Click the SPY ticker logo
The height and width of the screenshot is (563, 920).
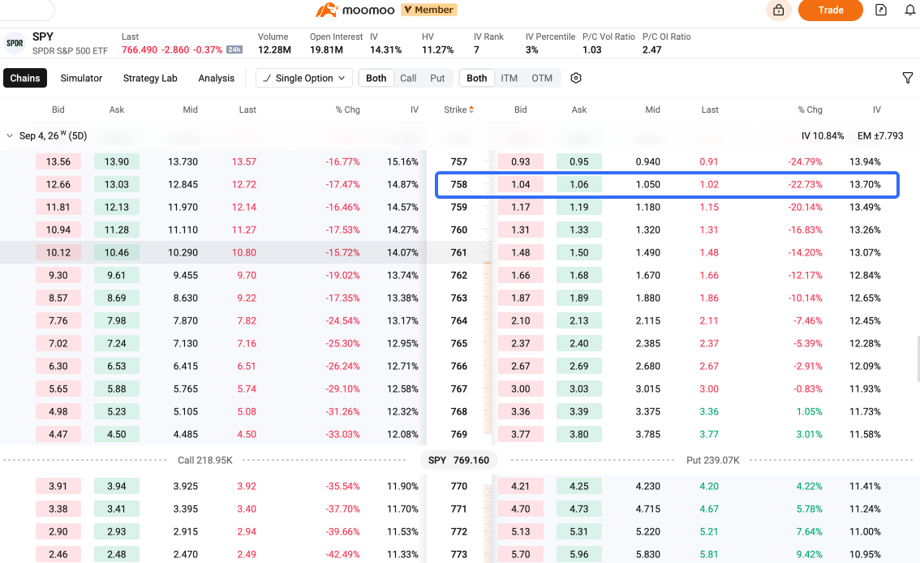(15, 43)
